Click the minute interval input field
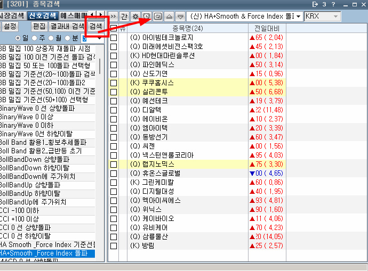Screen dimensions: 368x271 89,38
